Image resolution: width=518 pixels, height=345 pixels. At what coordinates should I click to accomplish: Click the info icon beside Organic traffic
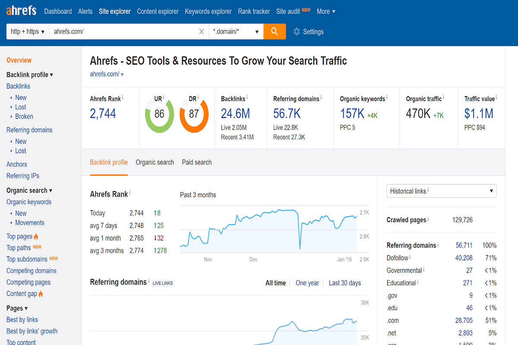(444, 98)
